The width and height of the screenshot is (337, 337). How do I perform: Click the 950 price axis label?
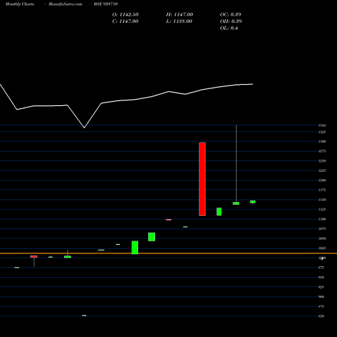[321, 277]
